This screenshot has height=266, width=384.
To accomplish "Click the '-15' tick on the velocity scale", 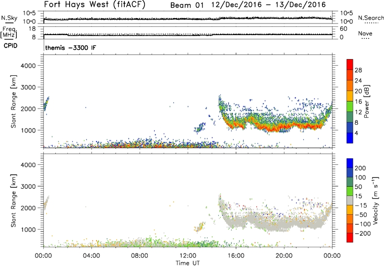I will (x=361, y=205).
